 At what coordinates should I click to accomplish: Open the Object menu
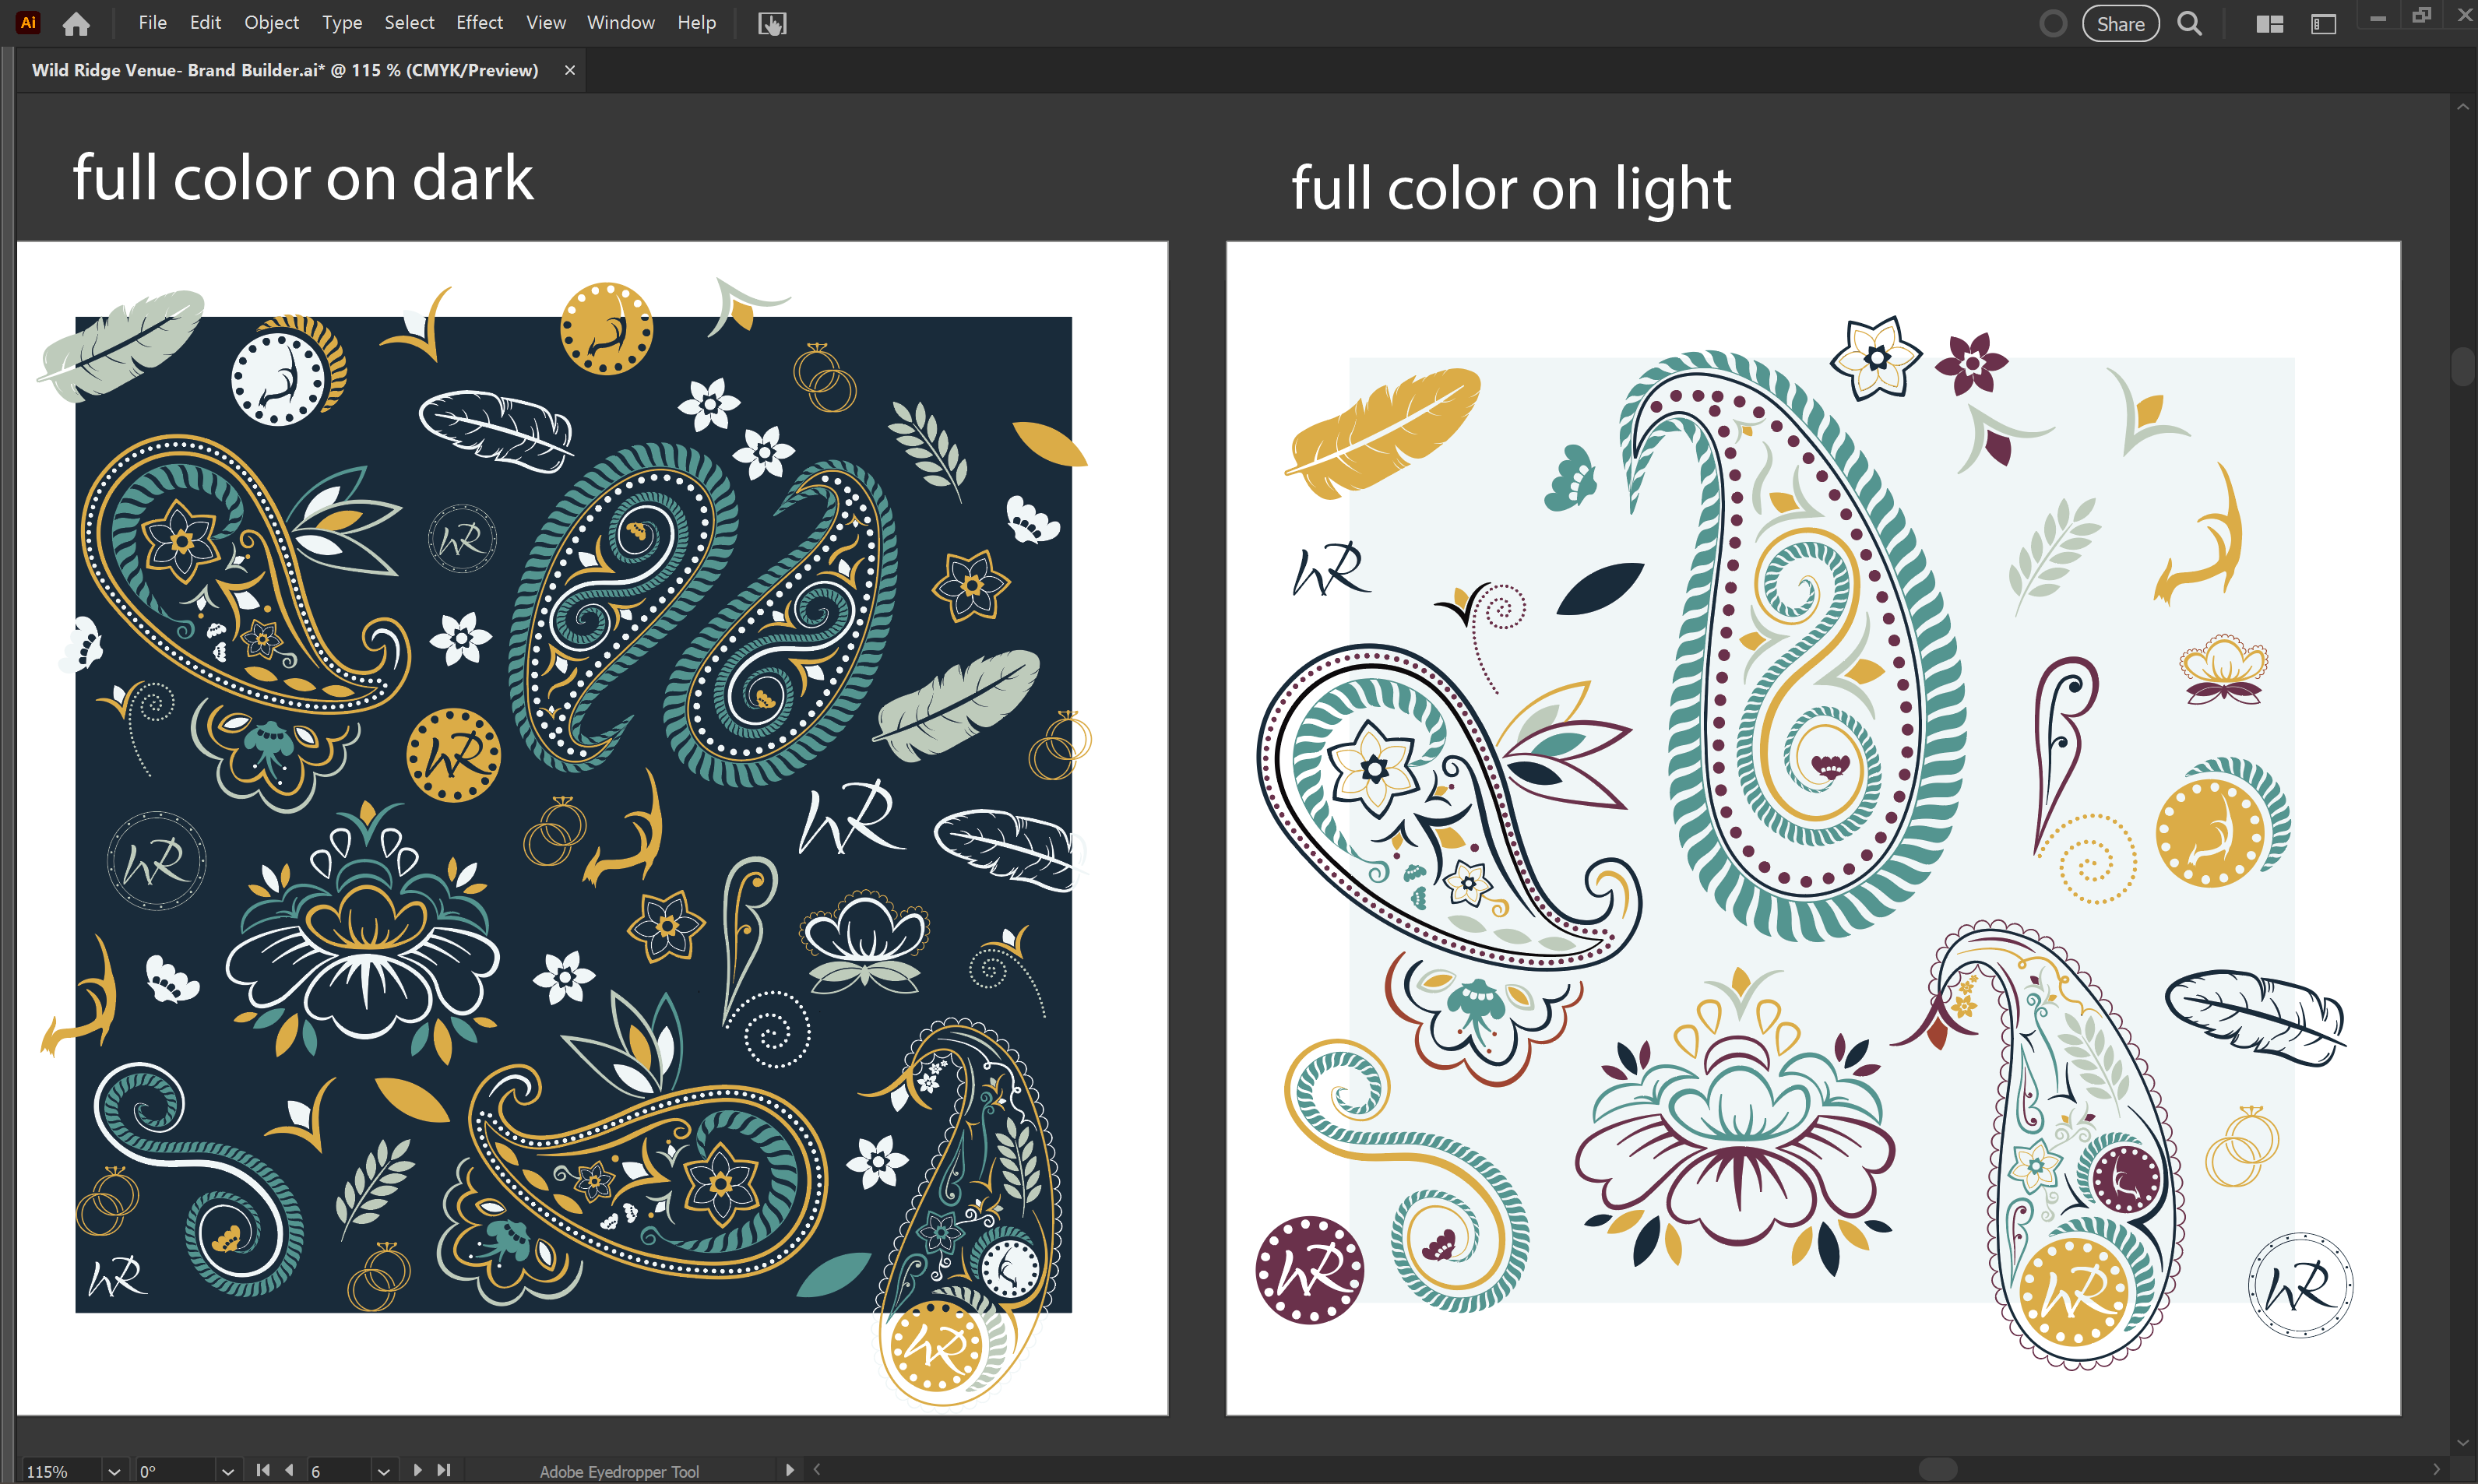click(271, 22)
